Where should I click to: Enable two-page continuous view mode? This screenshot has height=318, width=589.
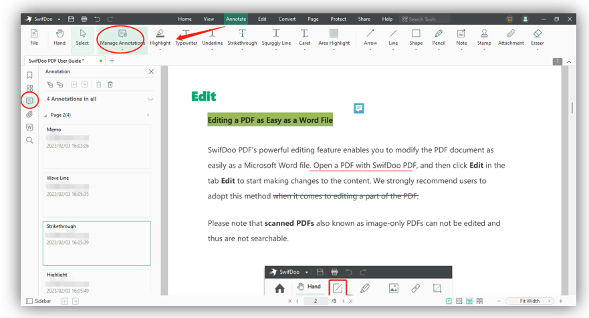[x=479, y=301]
